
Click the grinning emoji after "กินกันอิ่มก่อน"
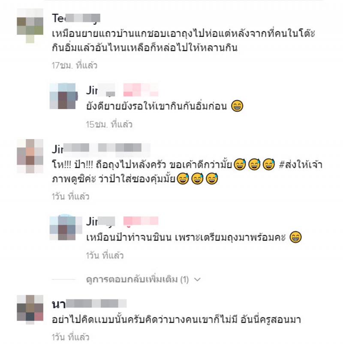237,106
